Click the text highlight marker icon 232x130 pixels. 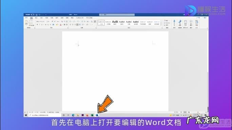click(x=57, y=25)
